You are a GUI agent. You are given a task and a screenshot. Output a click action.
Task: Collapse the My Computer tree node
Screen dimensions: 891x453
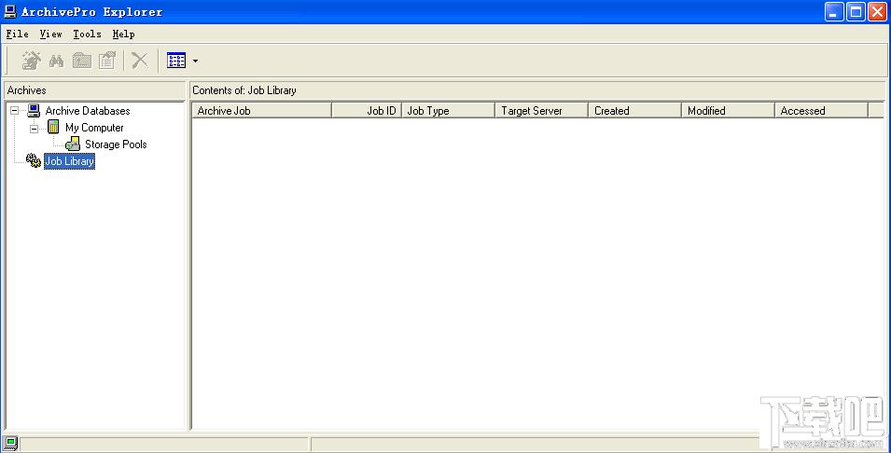[x=35, y=128]
